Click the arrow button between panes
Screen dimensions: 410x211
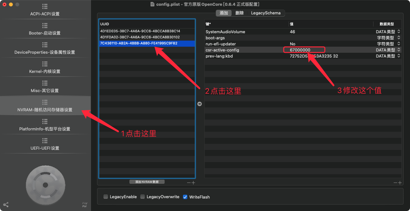[200, 104]
